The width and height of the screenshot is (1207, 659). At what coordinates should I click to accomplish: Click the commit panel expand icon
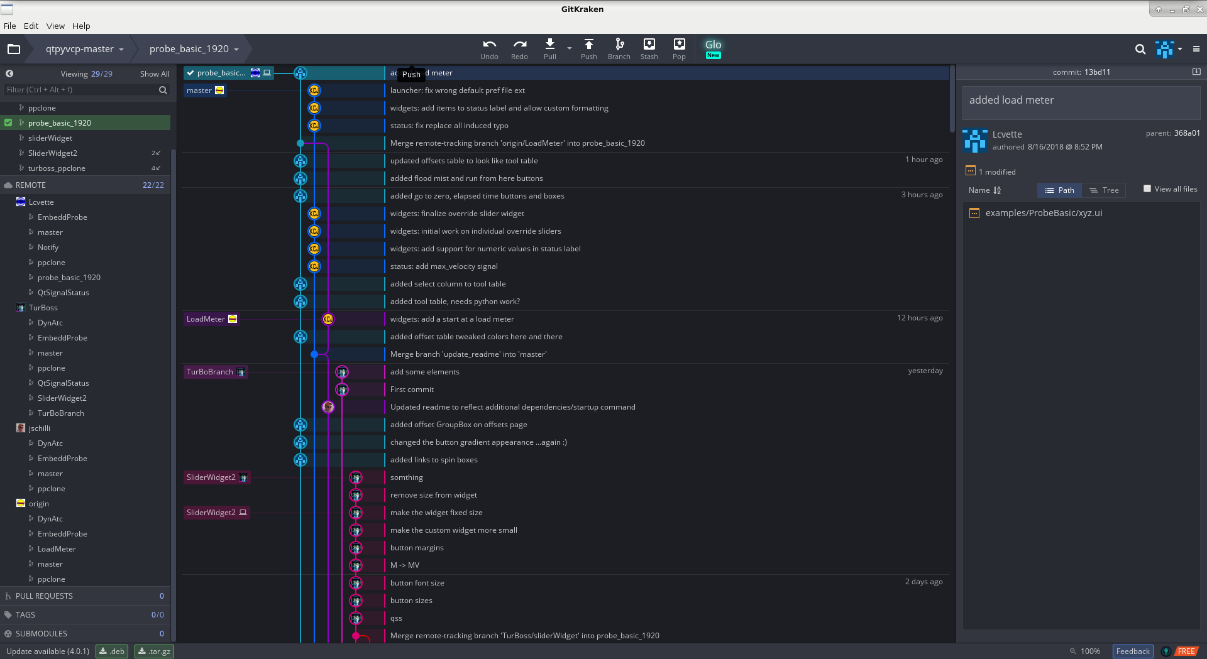[x=1196, y=72]
